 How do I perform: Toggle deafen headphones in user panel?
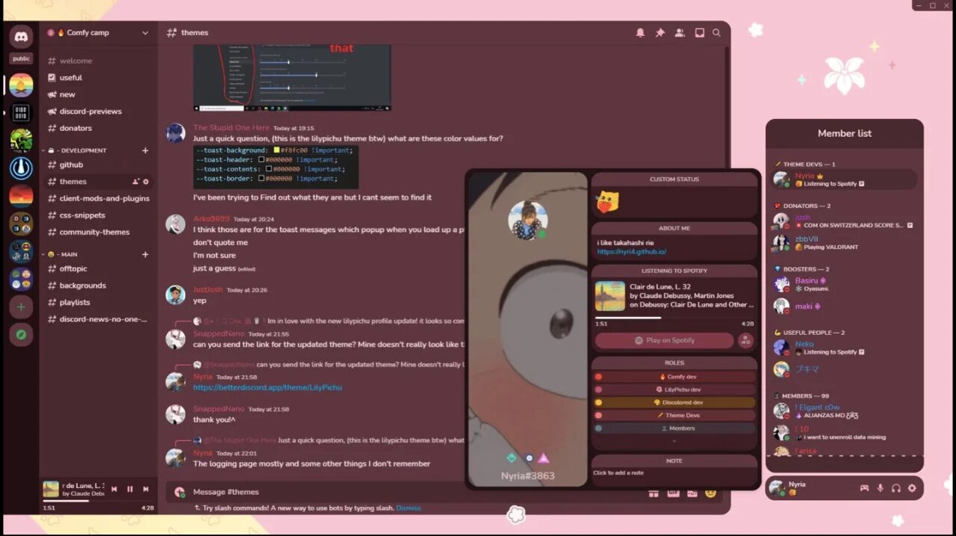pos(896,488)
